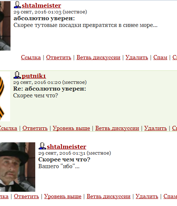Click the orange-black ribbon avatar

coord(5,96)
